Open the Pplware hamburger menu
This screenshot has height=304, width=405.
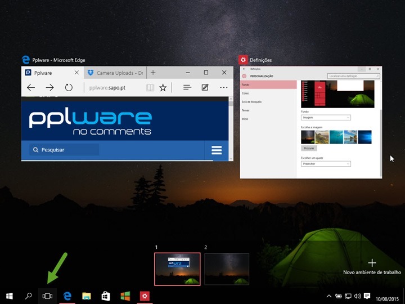[217, 150]
